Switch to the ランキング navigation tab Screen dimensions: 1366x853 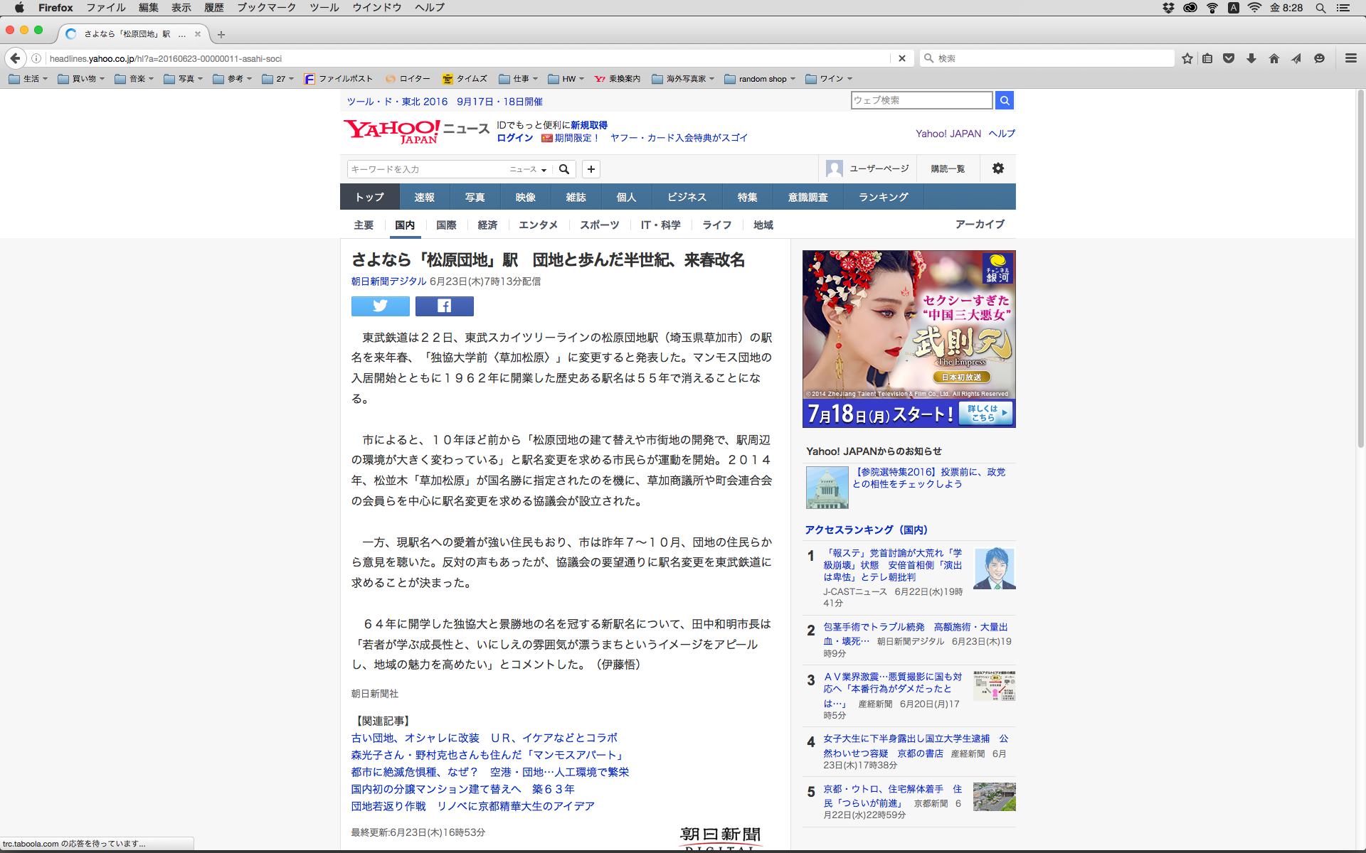click(x=883, y=197)
